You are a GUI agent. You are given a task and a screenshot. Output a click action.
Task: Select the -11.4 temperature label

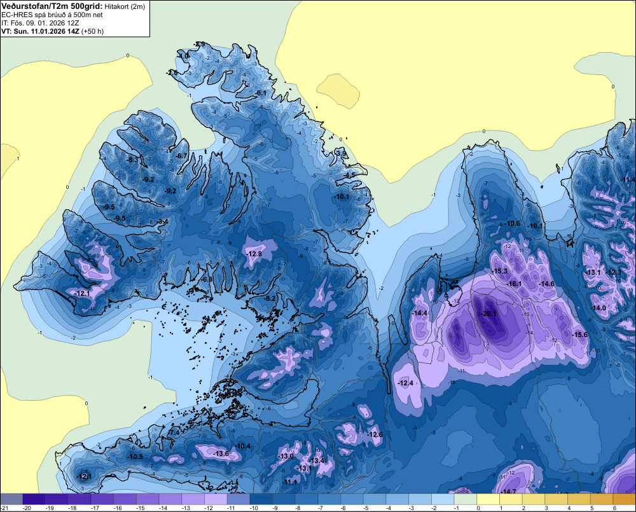pyautogui.click(x=628, y=179)
